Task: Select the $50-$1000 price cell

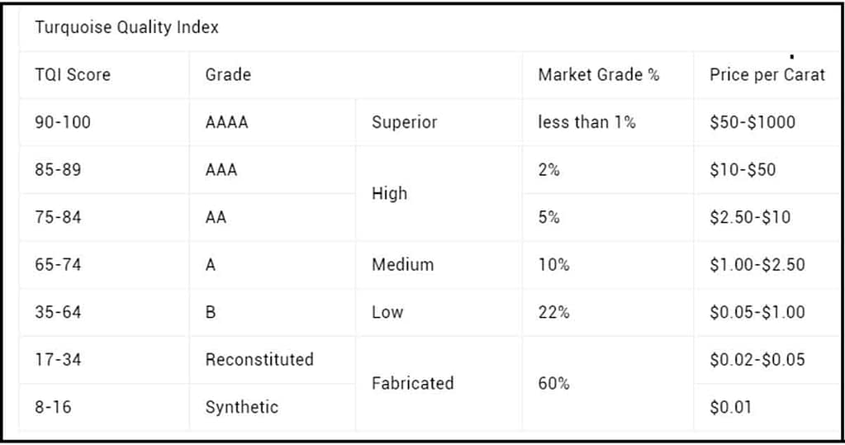Action: [x=752, y=122]
